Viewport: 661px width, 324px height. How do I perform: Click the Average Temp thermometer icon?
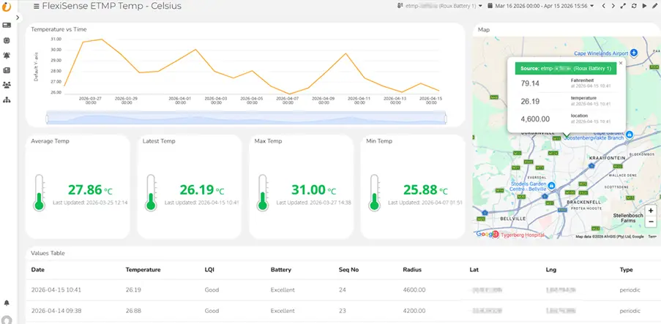40,192
